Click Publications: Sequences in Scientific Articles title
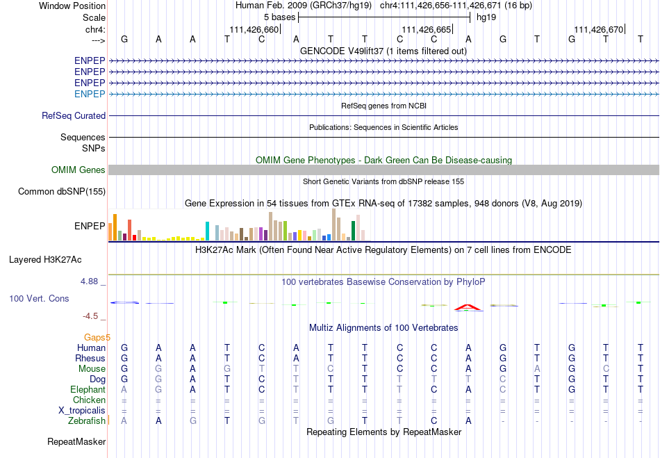The image size is (660, 458). coord(383,128)
